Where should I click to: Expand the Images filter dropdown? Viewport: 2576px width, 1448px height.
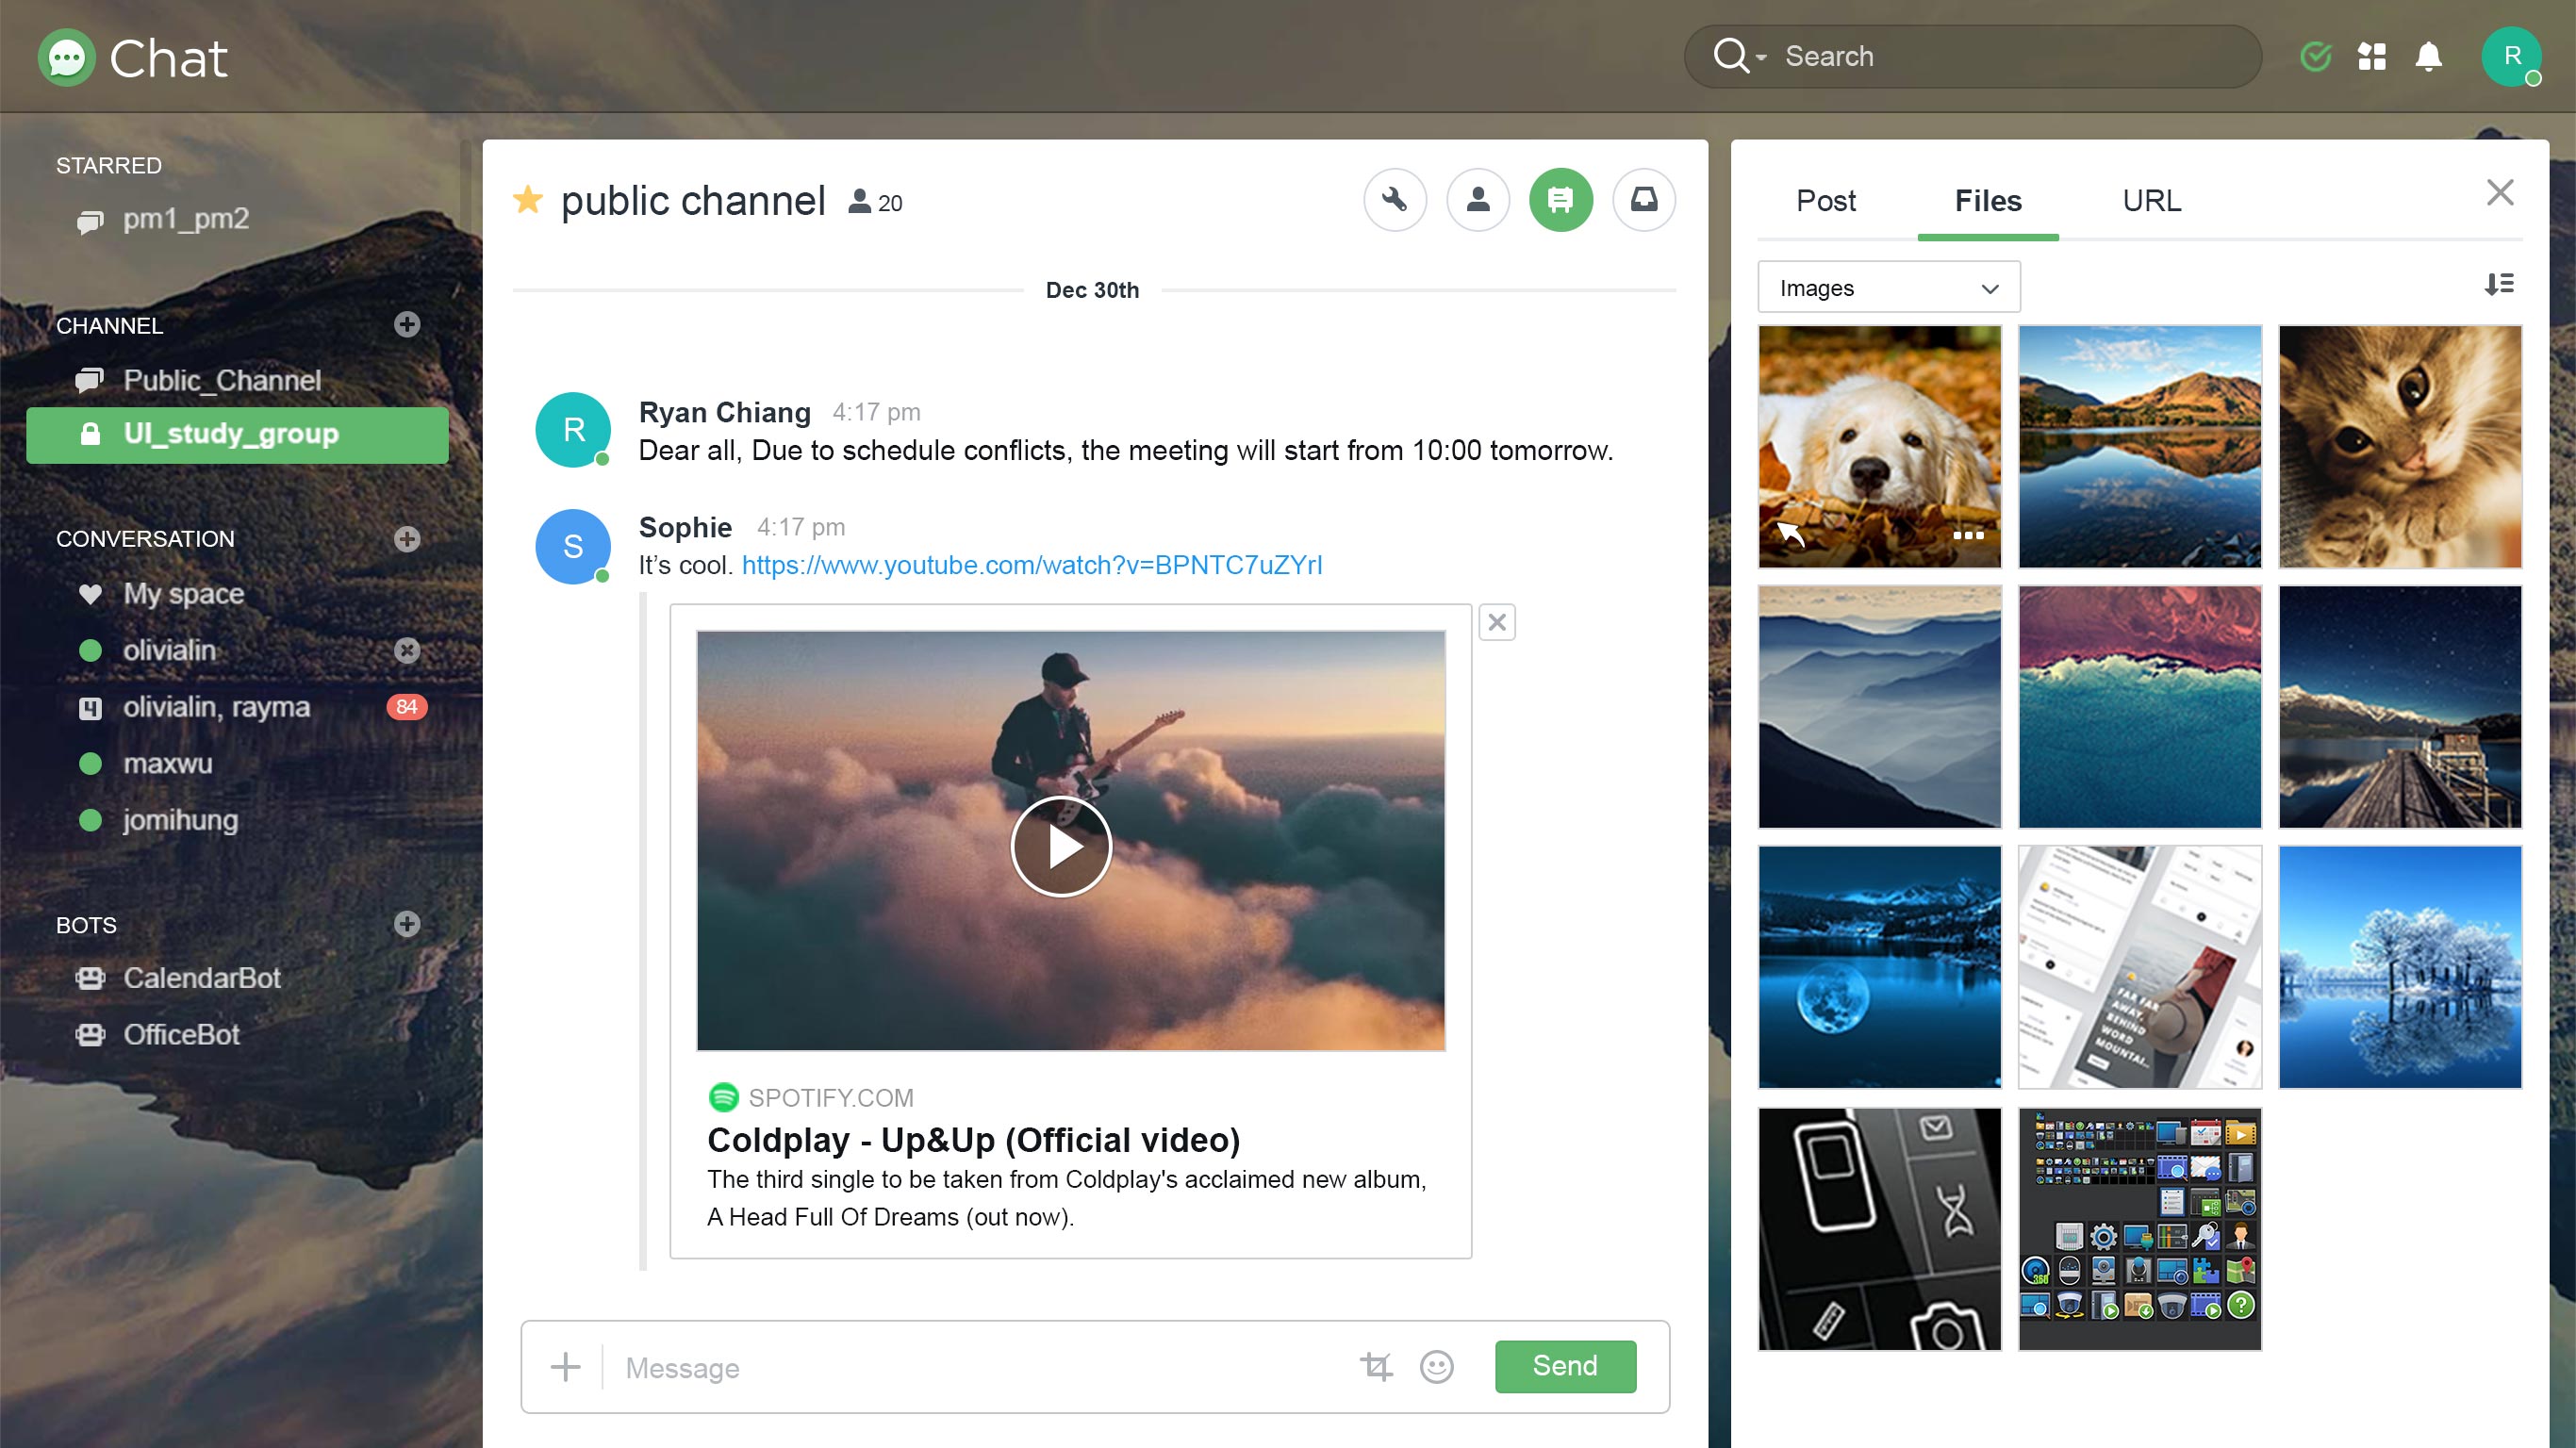coord(1888,287)
